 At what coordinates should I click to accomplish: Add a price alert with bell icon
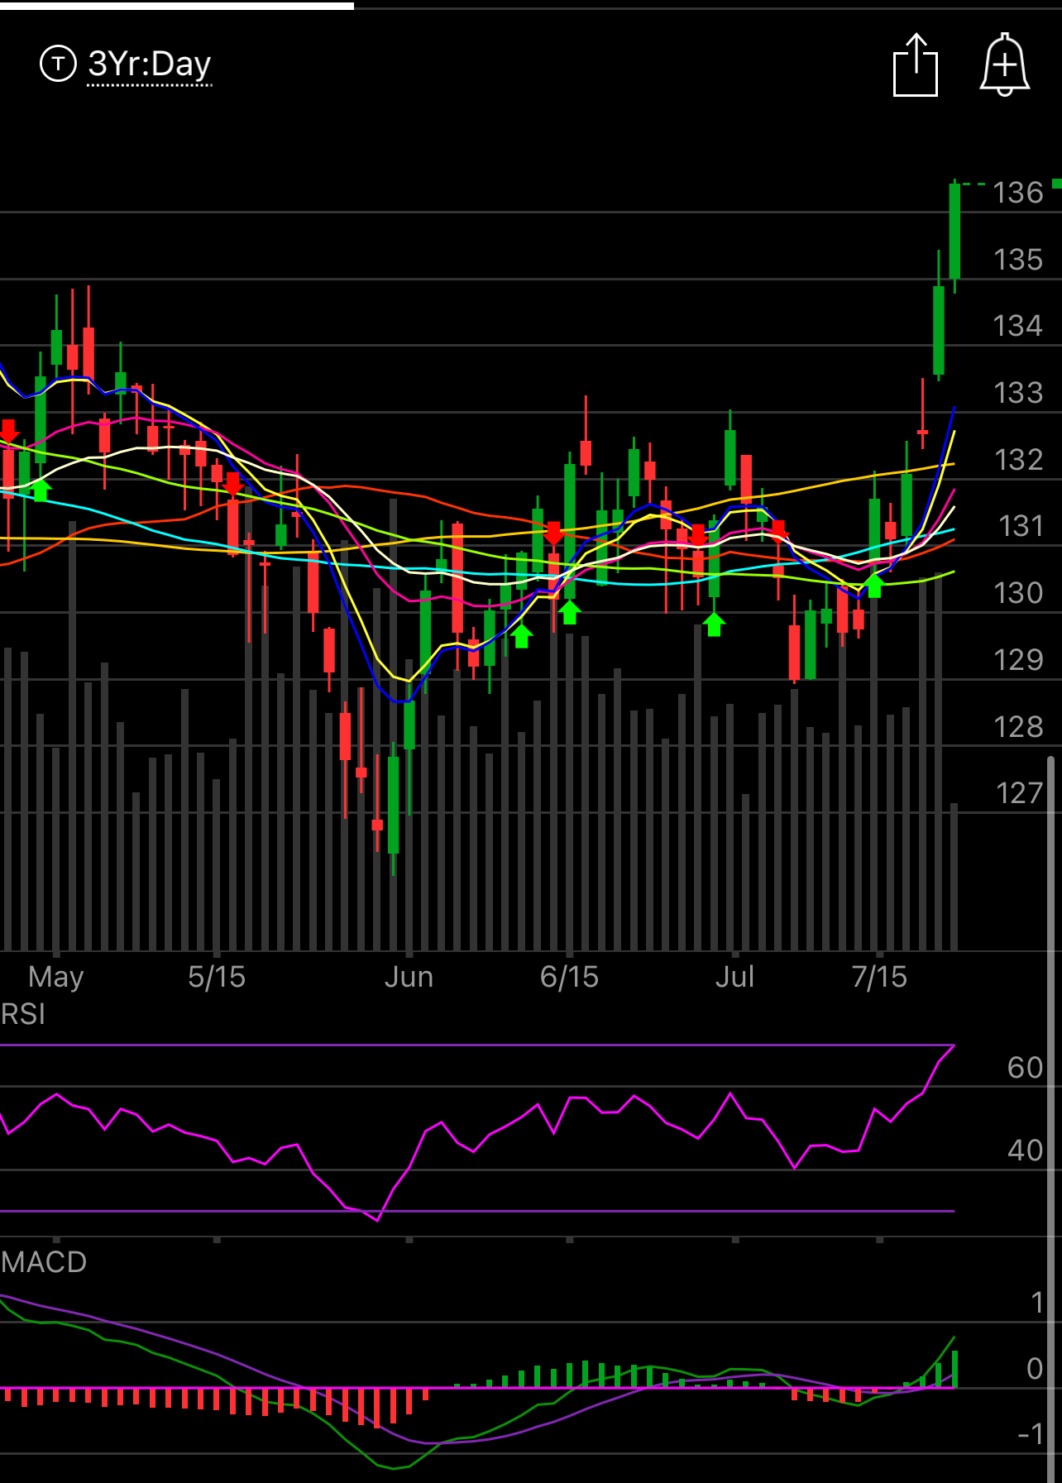pos(1005,65)
